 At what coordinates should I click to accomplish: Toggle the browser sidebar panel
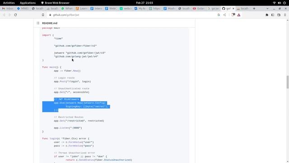(x=273, y=15)
